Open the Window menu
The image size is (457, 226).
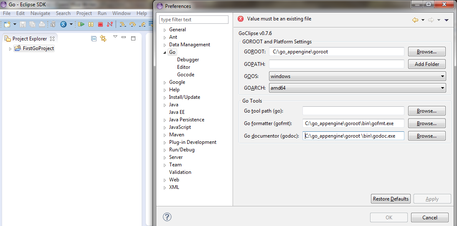click(122, 13)
